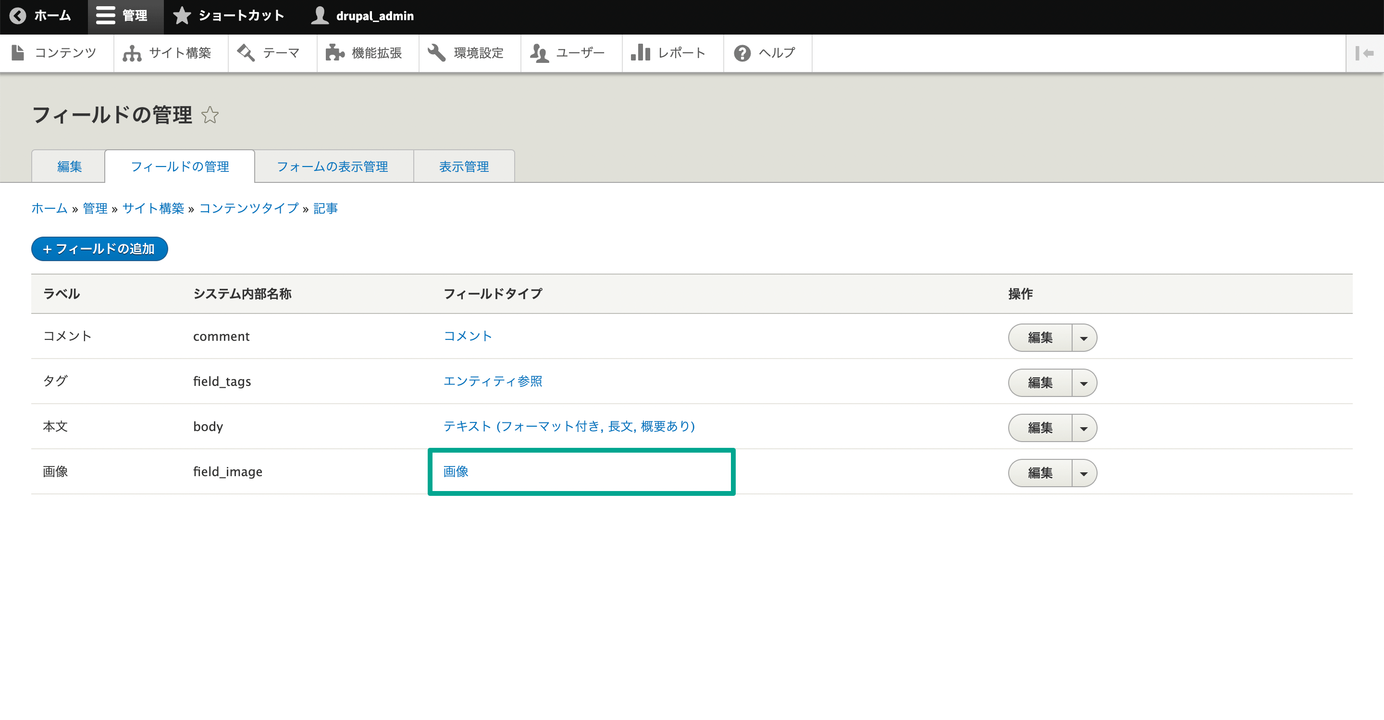Click the コンテンツ page icon
The height and width of the screenshot is (720, 1384).
(x=18, y=53)
